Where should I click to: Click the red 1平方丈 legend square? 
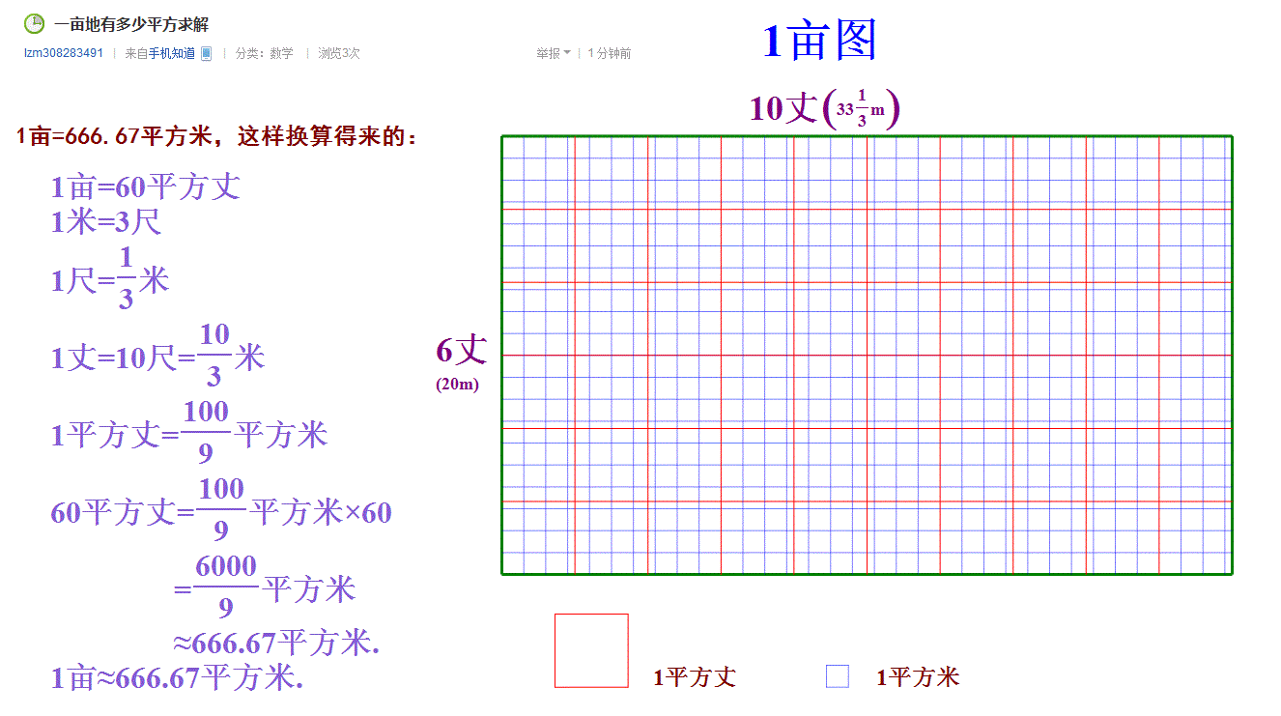[x=591, y=650]
